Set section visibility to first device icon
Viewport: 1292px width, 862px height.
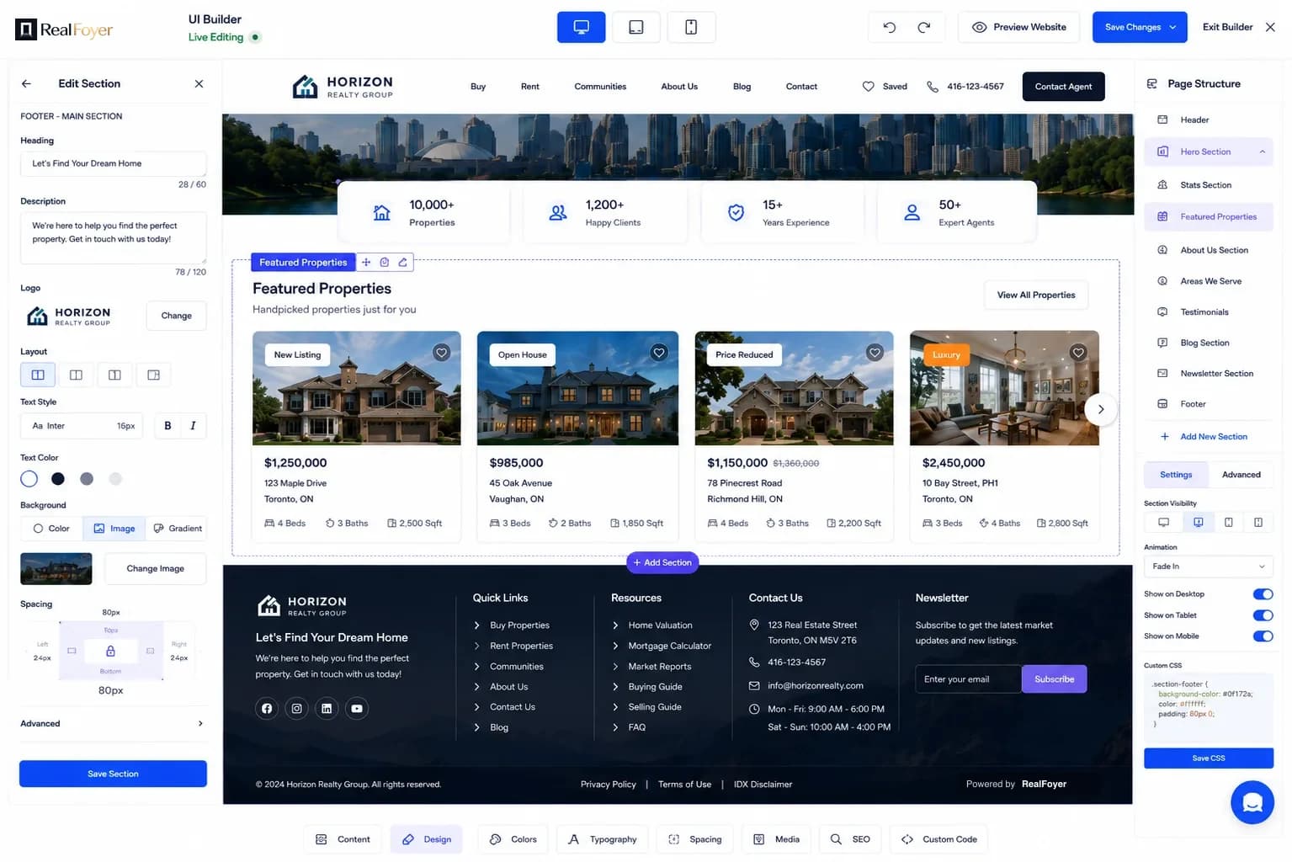point(1163,523)
